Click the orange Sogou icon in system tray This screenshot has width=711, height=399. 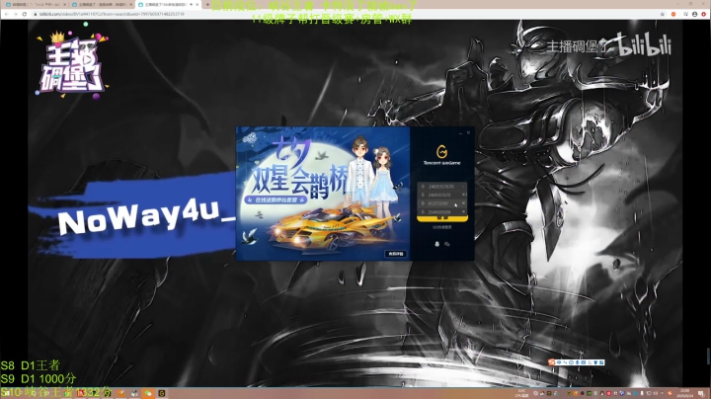(670, 393)
